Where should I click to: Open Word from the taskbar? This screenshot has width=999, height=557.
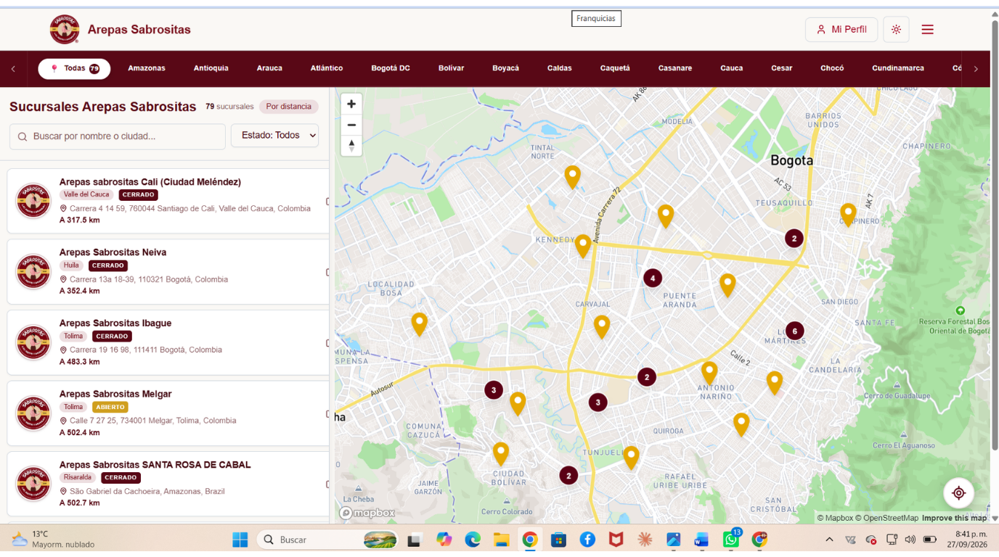pos(701,540)
